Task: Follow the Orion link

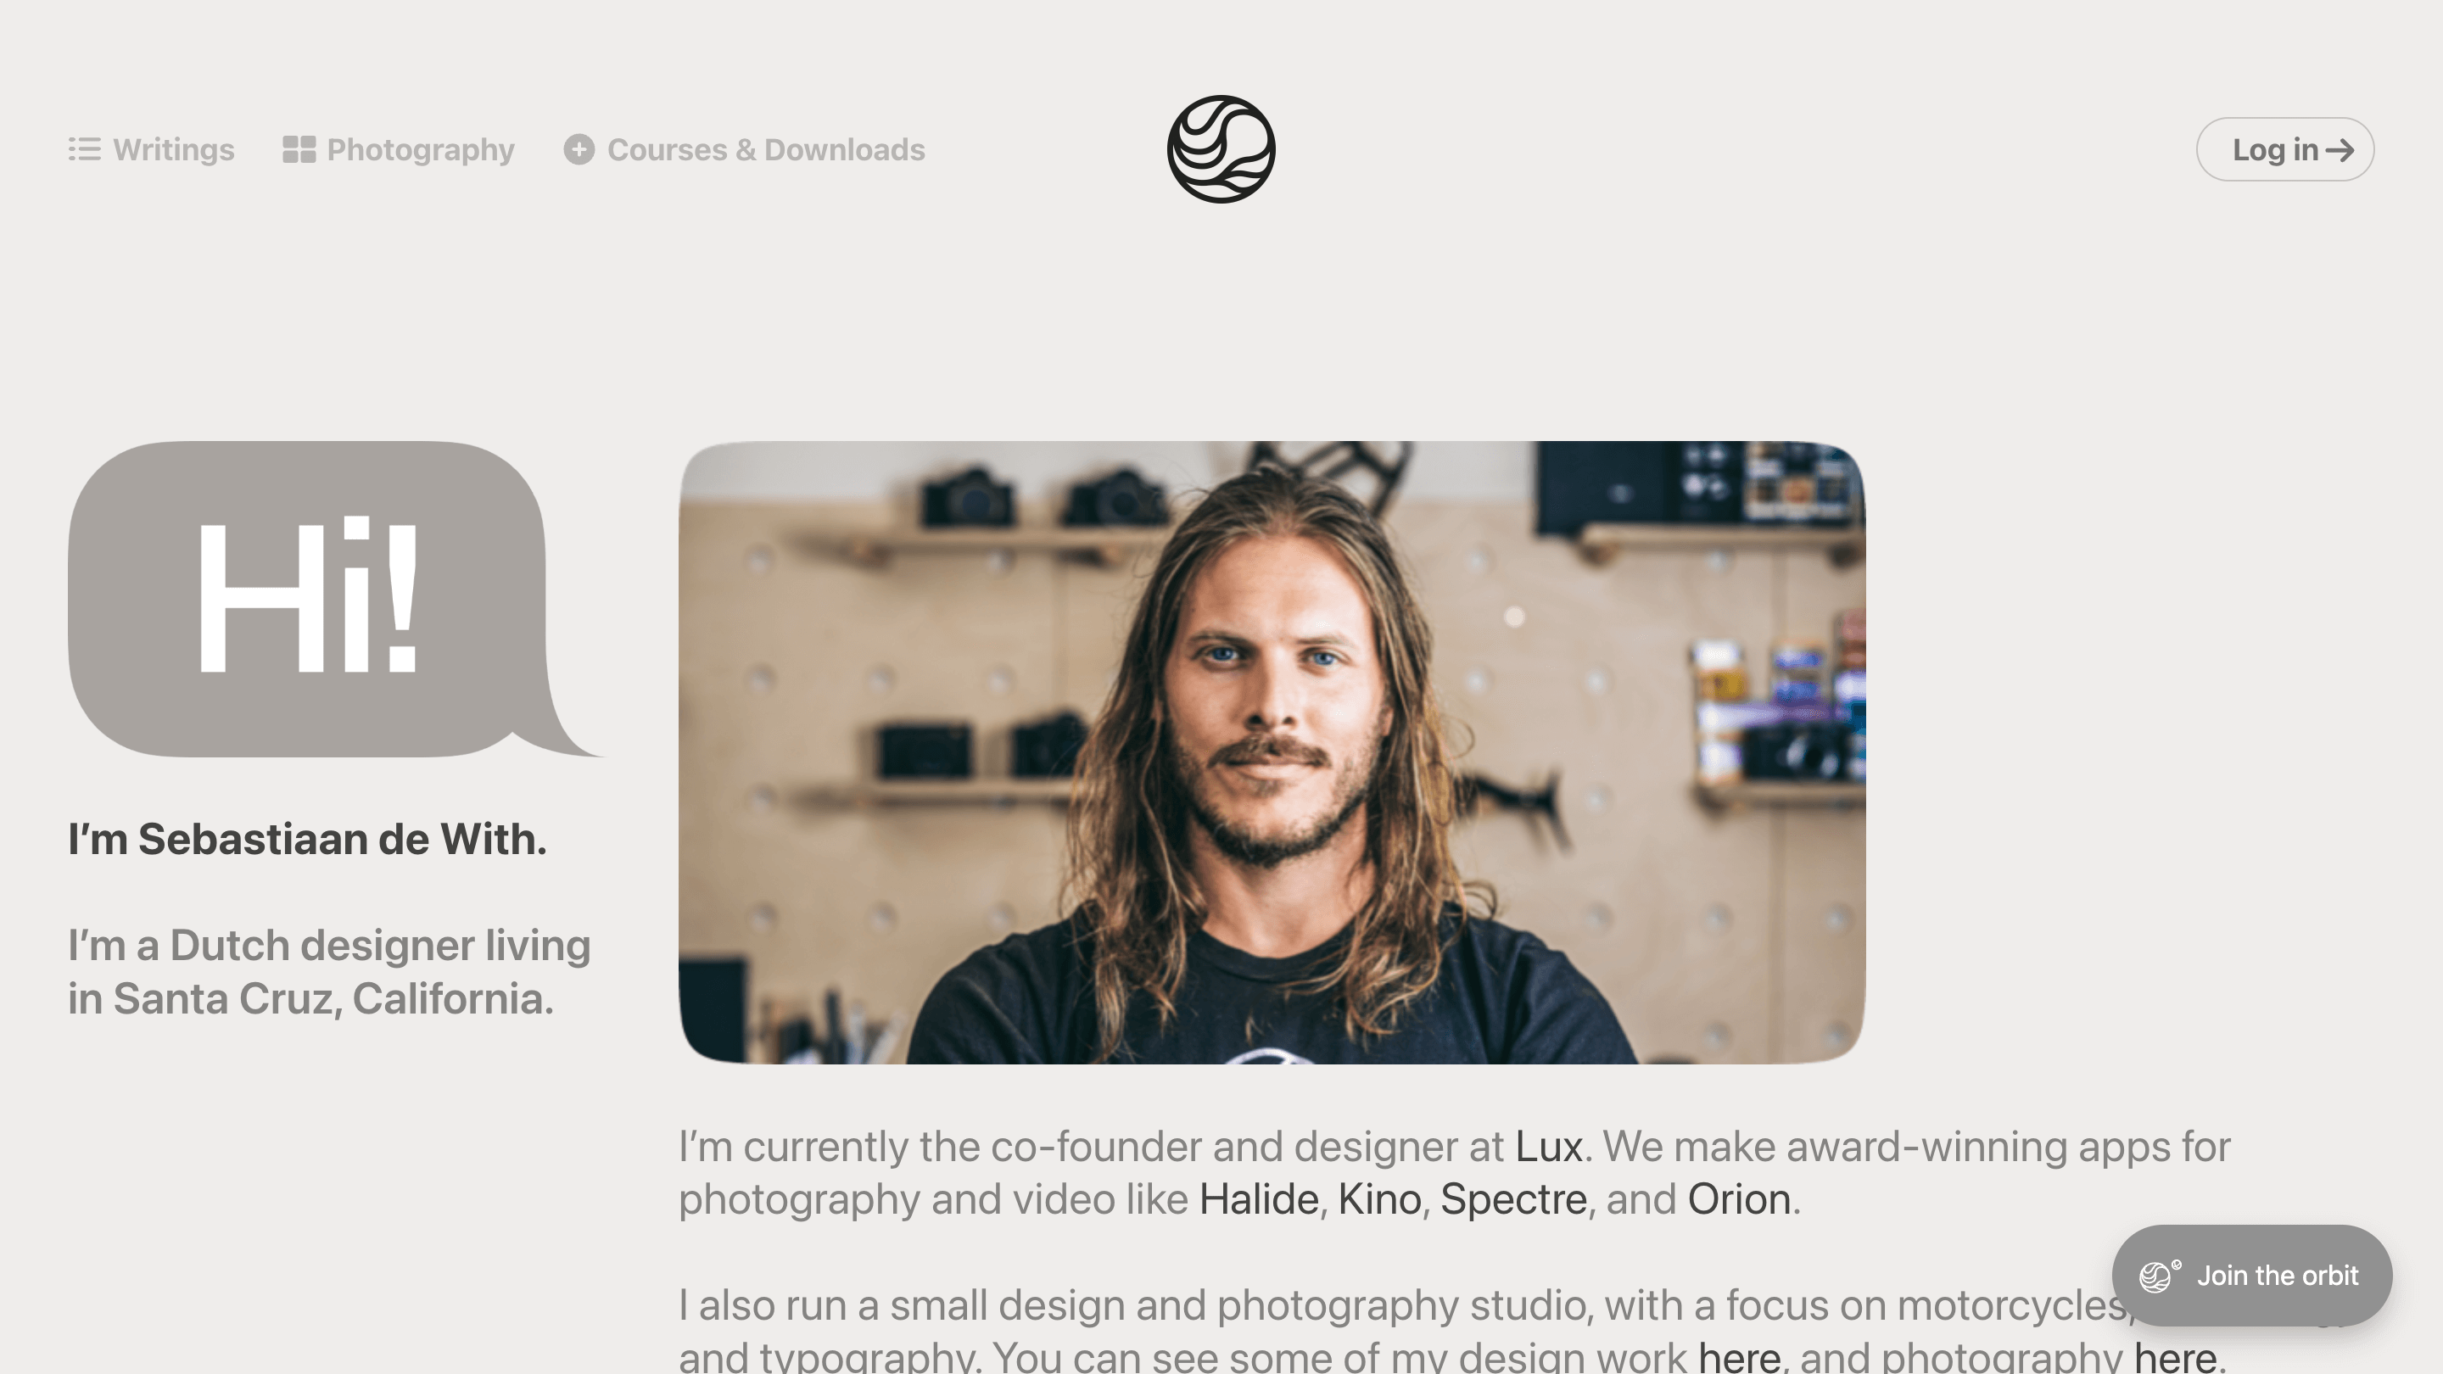Action: (1738, 1198)
